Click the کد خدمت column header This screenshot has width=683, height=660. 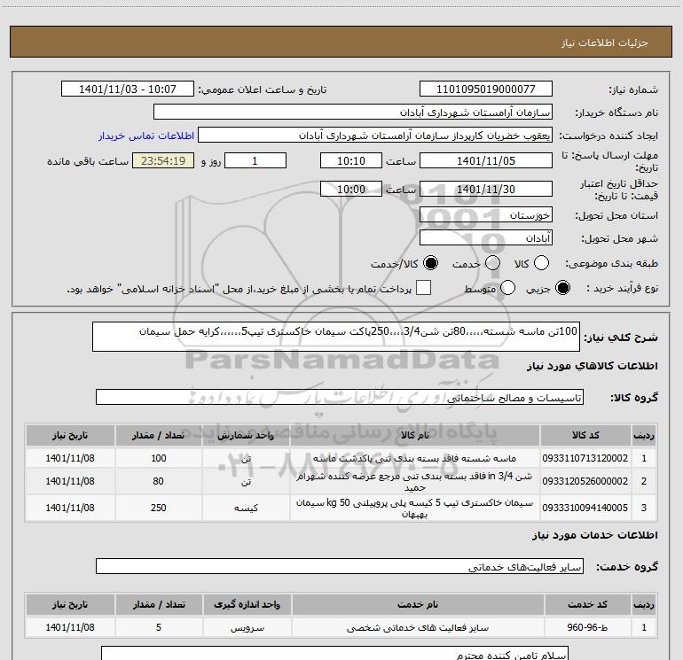(x=587, y=604)
